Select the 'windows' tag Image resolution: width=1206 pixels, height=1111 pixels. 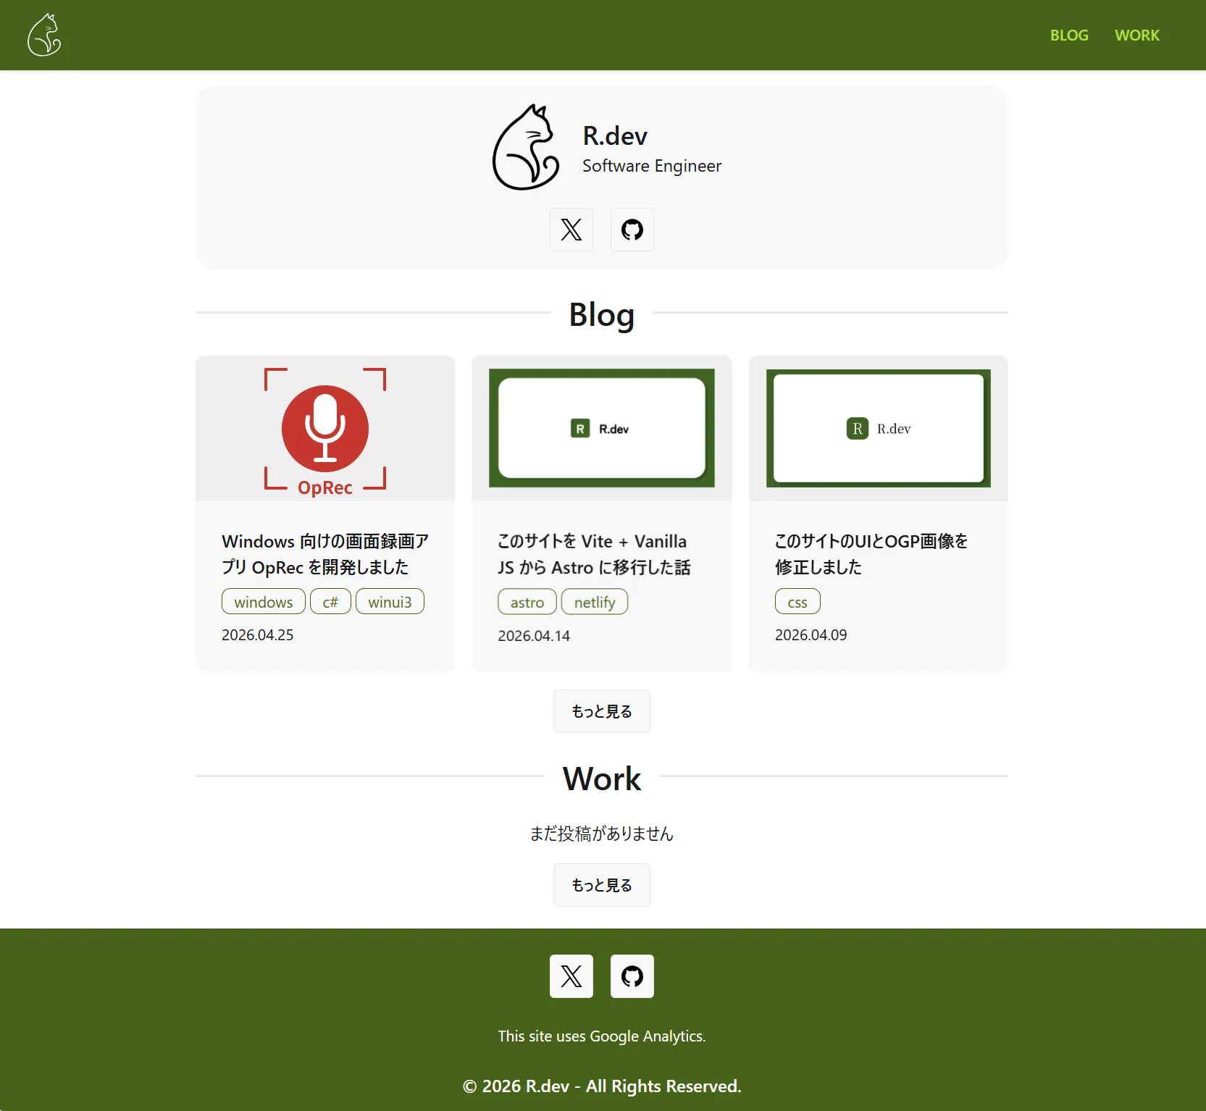click(264, 602)
